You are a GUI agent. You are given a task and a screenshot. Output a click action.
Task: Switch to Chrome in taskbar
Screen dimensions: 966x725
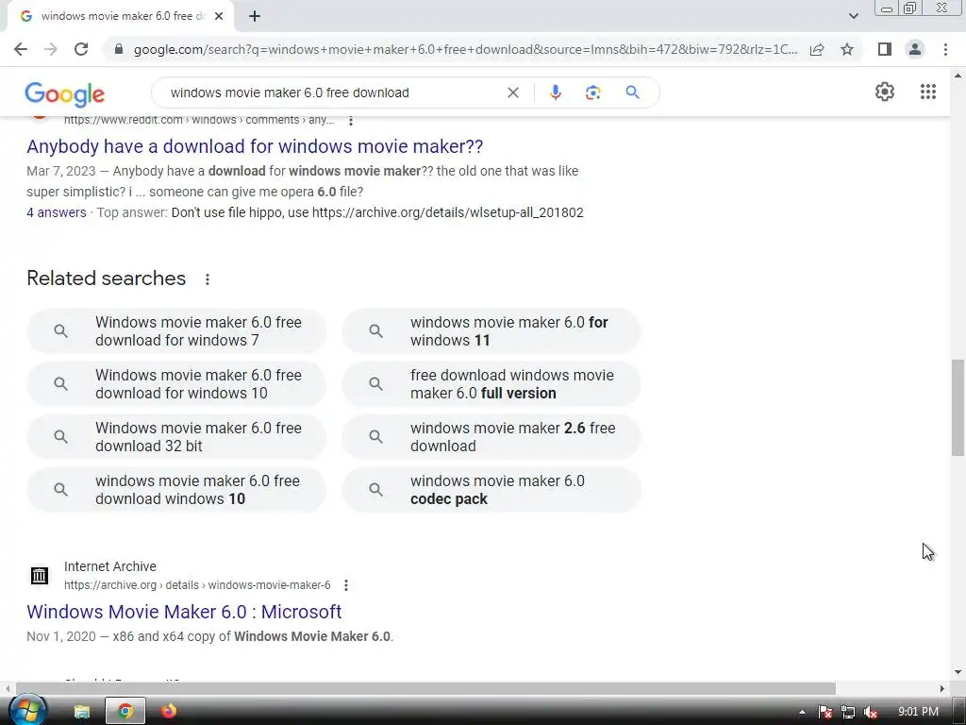point(125,712)
